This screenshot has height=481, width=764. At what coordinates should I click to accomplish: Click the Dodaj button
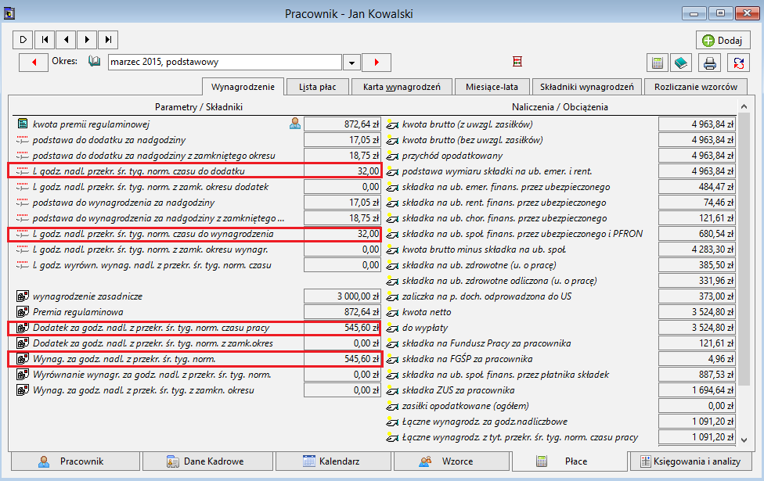(722, 41)
